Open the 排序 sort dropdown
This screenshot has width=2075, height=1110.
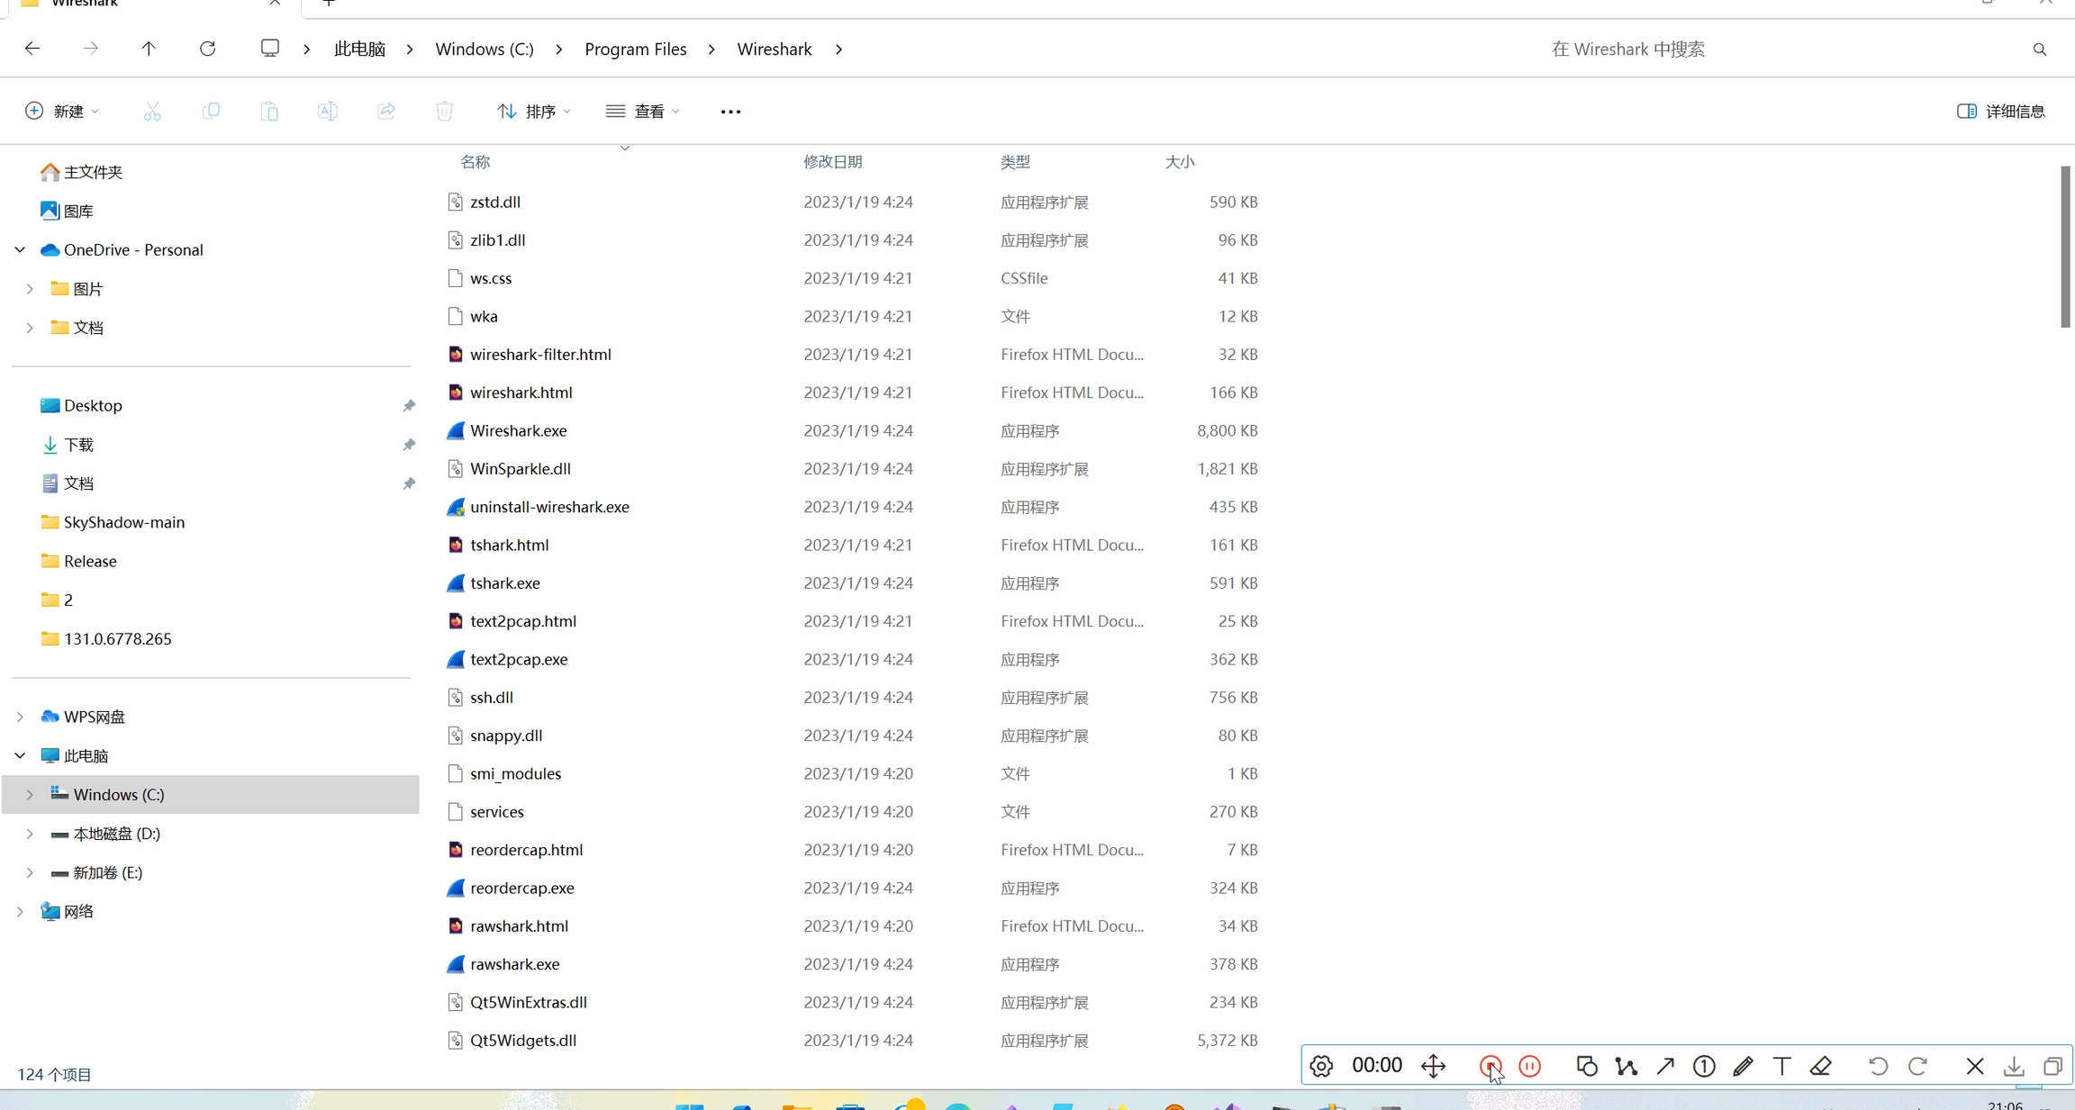tap(533, 111)
